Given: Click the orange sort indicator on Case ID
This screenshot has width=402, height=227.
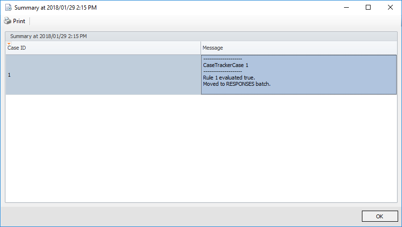Looking at the screenshot, I should 9,44.
